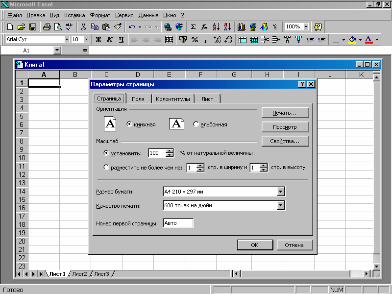Open the zoom 100% dropdown
Image resolution: width=392 pixels, height=294 pixels.
(306, 26)
